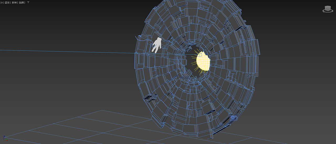Open the 正交 point-of-view viewport menu
Viewport: 336px width, 144px height.
pos(8,3)
